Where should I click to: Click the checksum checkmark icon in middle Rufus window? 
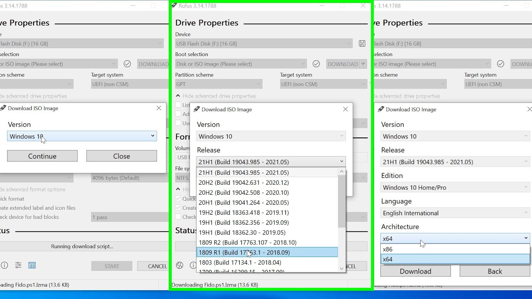(x=316, y=64)
